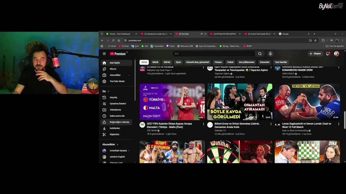Select the Mix'ler filter chip
Screen dimensions: 346x194
coord(167,62)
